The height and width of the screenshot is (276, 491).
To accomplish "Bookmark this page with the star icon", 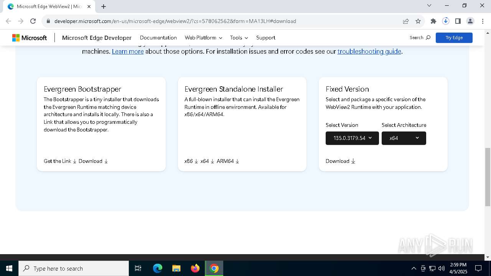I will (x=418, y=21).
